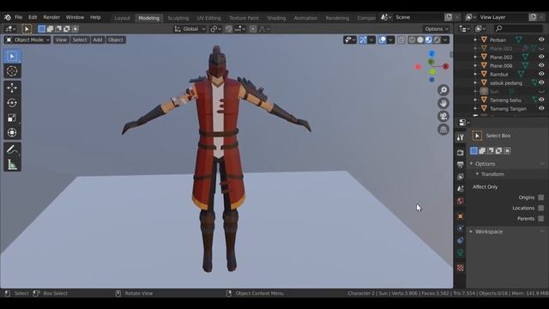Screen dimensions: 549x309
Task: Hide Tameng Tangan with its eye icon
Action: pyautogui.click(x=541, y=108)
